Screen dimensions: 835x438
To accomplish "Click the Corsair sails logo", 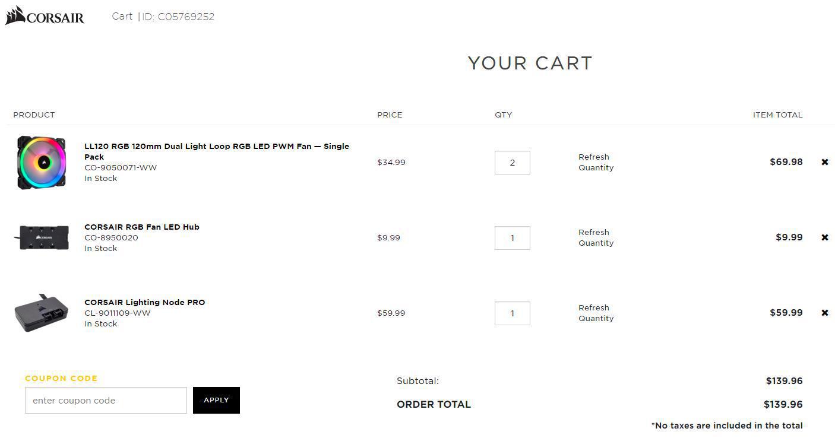I will coord(45,16).
